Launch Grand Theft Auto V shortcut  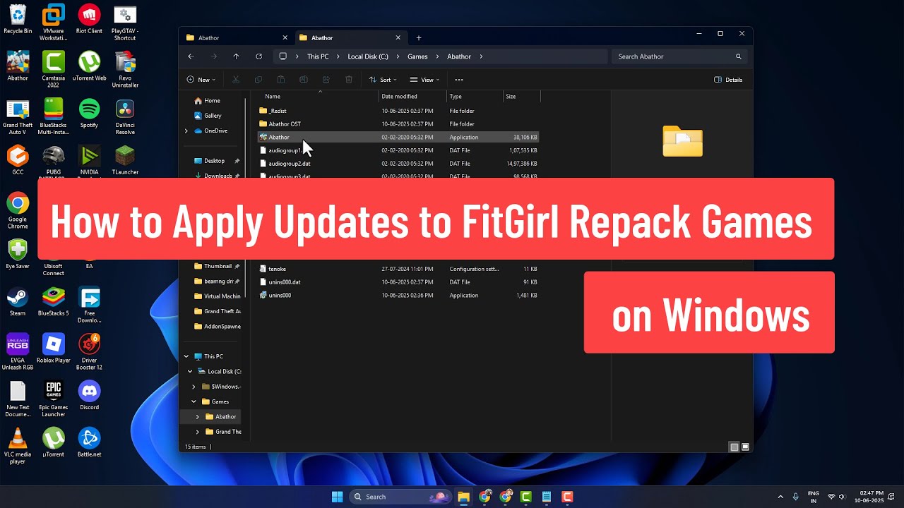pyautogui.click(x=18, y=116)
